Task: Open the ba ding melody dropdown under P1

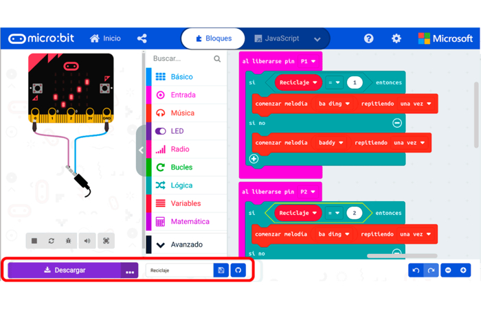Action: pyautogui.click(x=334, y=104)
